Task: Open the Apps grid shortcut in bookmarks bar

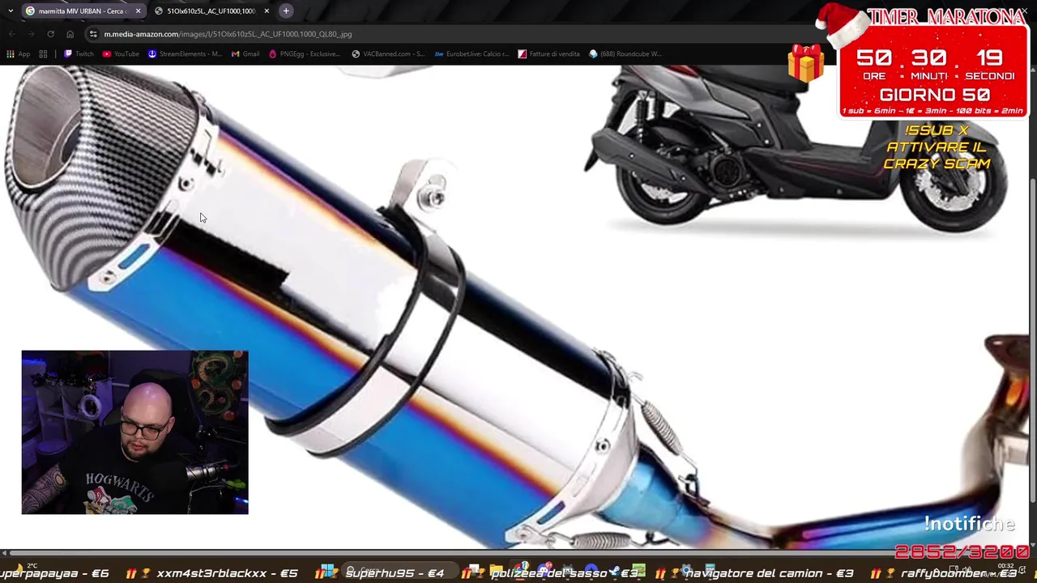Action: point(18,54)
